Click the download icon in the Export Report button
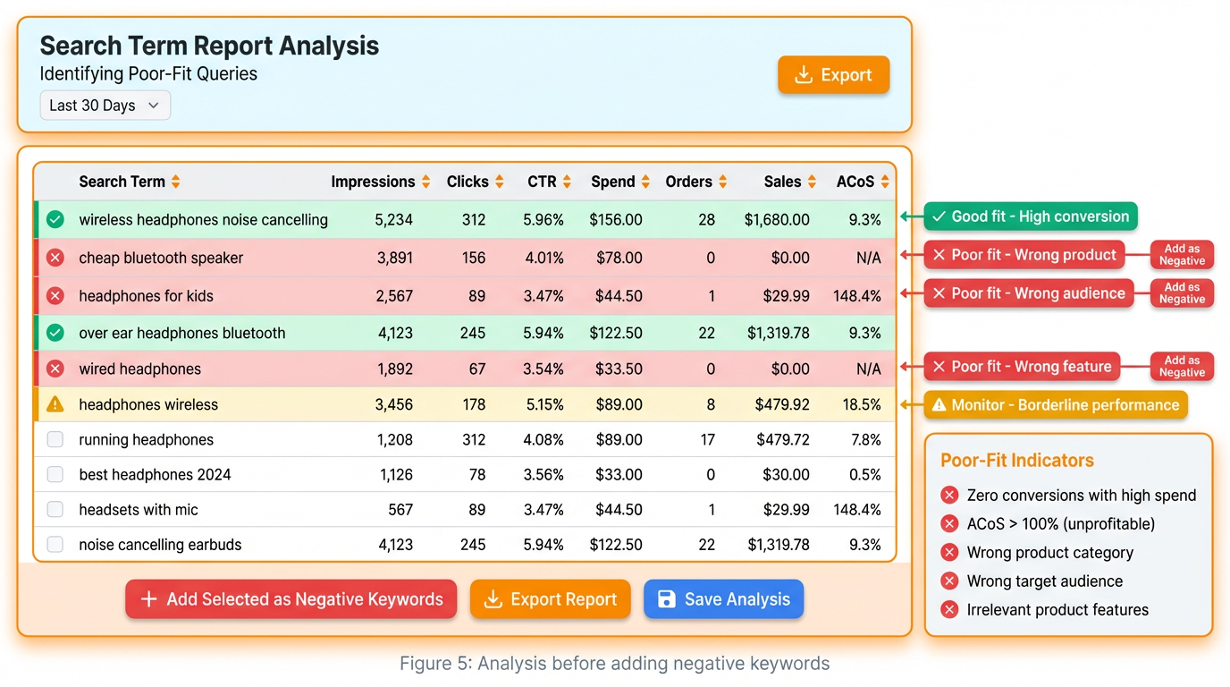 click(492, 599)
